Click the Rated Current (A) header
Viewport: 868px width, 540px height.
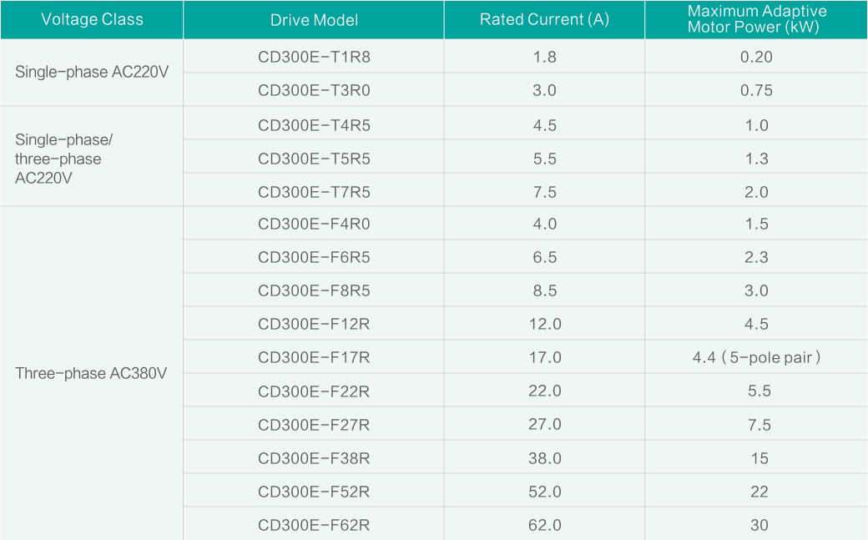pos(544,19)
